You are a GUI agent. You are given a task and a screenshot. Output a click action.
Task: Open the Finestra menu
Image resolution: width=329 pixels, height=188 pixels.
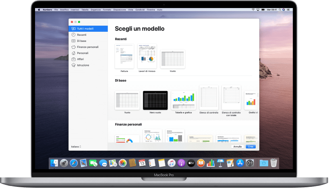151,10
